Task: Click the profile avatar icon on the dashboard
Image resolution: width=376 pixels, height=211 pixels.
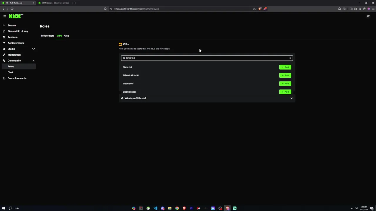Action: pyautogui.click(x=368, y=16)
